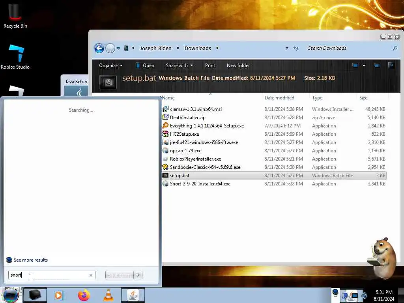This screenshot has width=404, height=303.
Task: Click the hamster desktop mascot
Action: tap(382, 258)
